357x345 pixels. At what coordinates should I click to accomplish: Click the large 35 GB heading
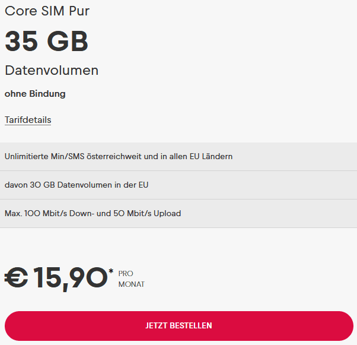(46, 41)
